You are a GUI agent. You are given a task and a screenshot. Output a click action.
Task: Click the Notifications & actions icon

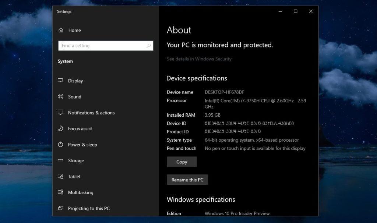(60, 113)
